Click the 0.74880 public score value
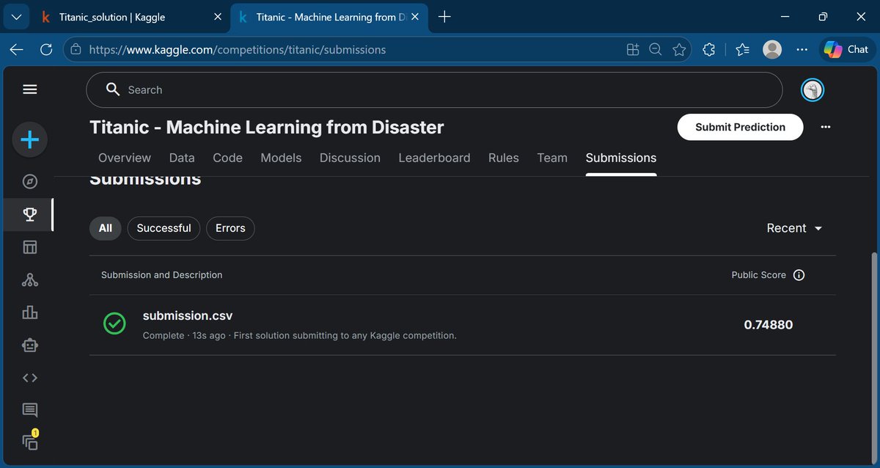880x468 pixels. pyautogui.click(x=769, y=325)
